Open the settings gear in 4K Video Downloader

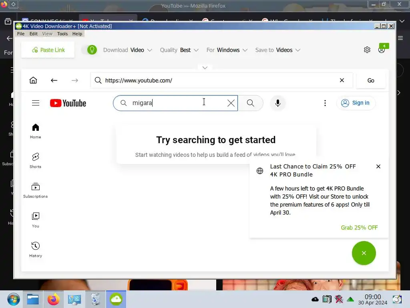[x=367, y=50]
